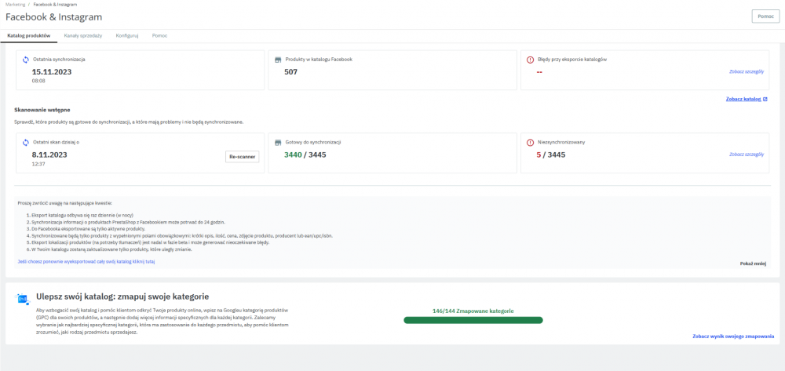The height and width of the screenshot is (371, 785).
Task: Click the Facebook & Instagram breadcrumb
Action: [x=55, y=4]
